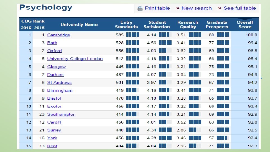
Task: Click Cambridge's entry standards bar indicator
Action: pyautogui.click(x=132, y=35)
